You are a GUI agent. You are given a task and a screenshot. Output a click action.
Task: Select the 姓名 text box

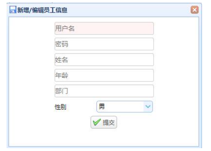pyautogui.click(x=104, y=60)
